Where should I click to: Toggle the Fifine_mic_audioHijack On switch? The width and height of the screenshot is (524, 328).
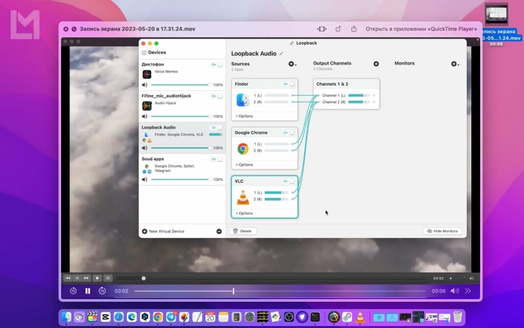click(x=216, y=96)
